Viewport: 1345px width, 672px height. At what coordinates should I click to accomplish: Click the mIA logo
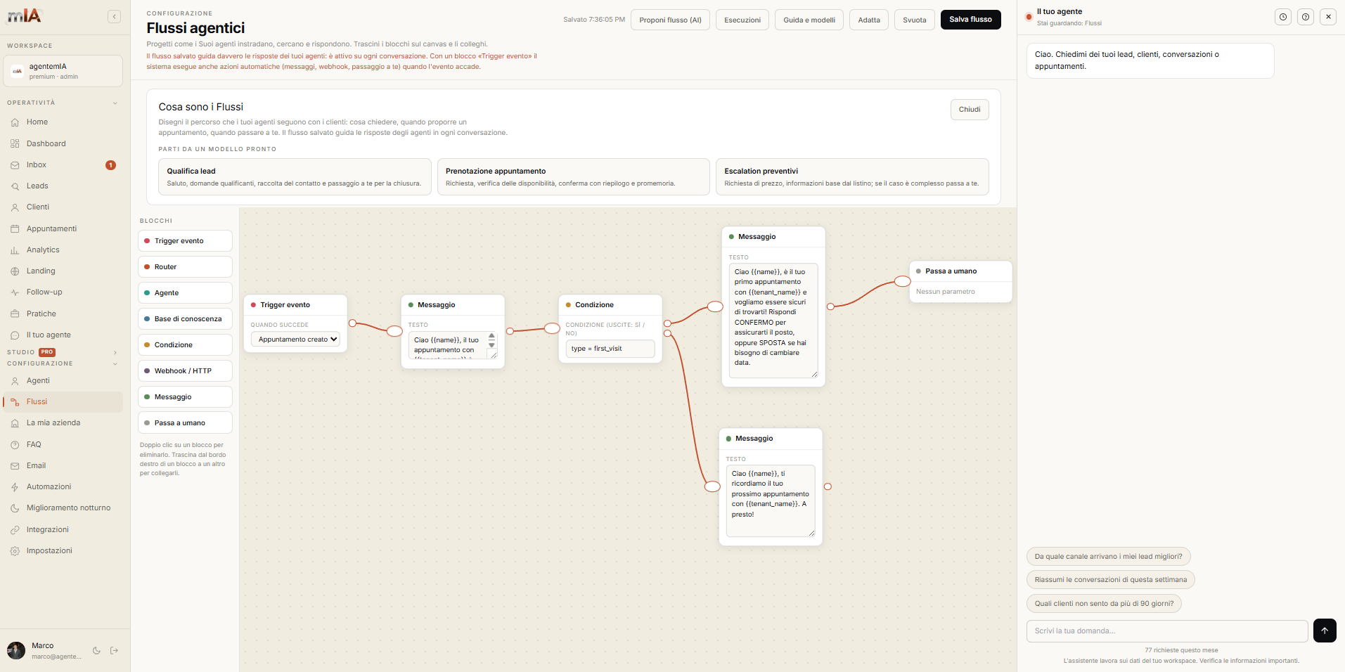pos(25,15)
